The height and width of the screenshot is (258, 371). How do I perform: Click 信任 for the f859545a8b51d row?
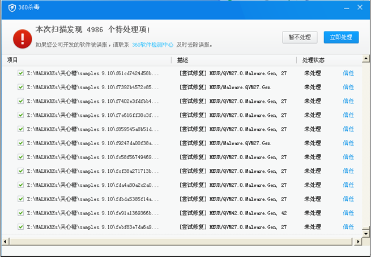point(348,129)
